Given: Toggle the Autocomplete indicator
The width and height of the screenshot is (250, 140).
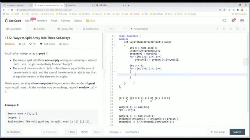Looking at the screenshot, I should [x=139, y=29].
